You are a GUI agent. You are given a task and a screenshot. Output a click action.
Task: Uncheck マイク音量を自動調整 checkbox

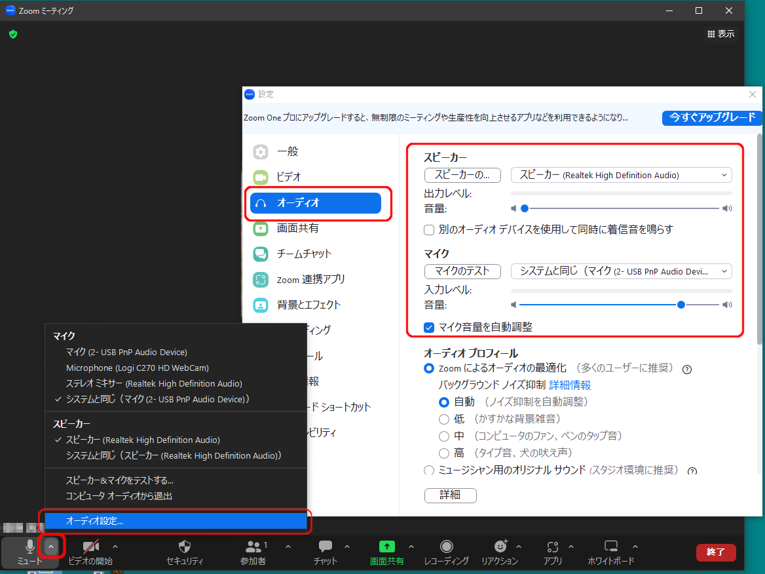[x=429, y=328]
